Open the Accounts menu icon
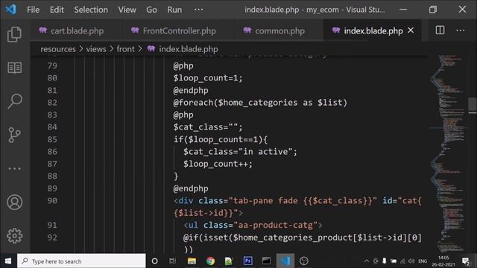The height and width of the screenshot is (268, 477). pyautogui.click(x=14, y=202)
